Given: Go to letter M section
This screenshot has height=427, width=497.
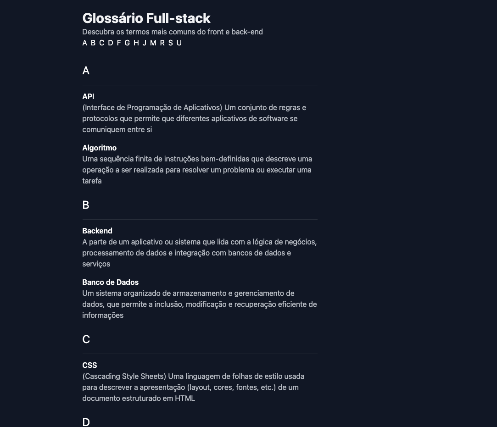Looking at the screenshot, I should tap(153, 43).
